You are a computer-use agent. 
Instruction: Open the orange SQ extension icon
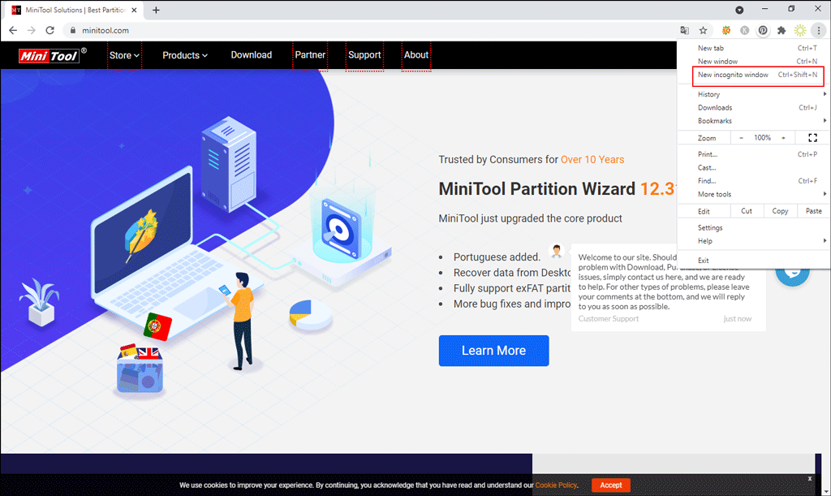(726, 30)
